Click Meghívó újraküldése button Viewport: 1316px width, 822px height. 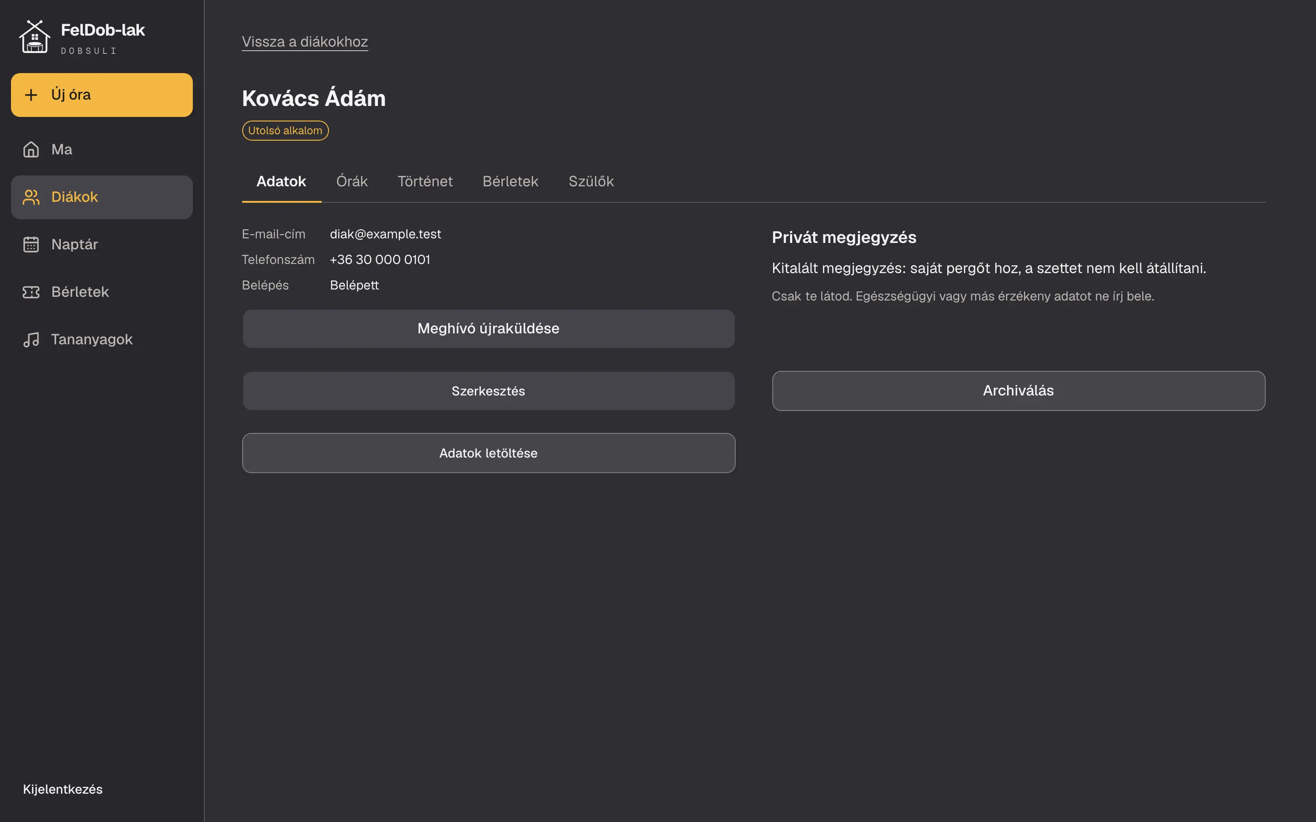pos(488,328)
